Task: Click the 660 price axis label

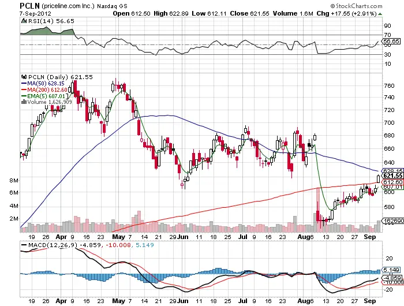Action: coord(390,148)
